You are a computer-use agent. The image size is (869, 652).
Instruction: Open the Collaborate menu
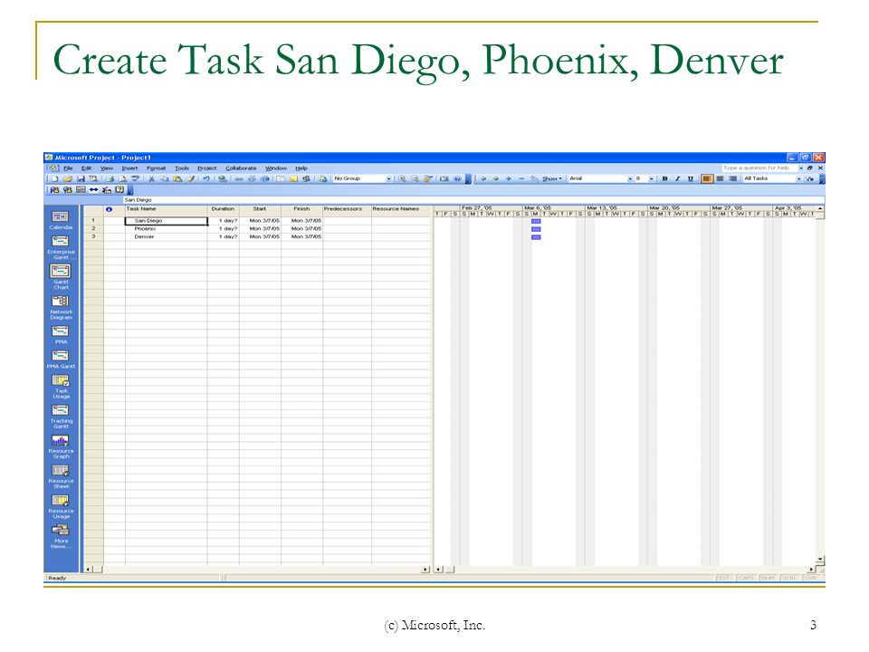coord(241,168)
